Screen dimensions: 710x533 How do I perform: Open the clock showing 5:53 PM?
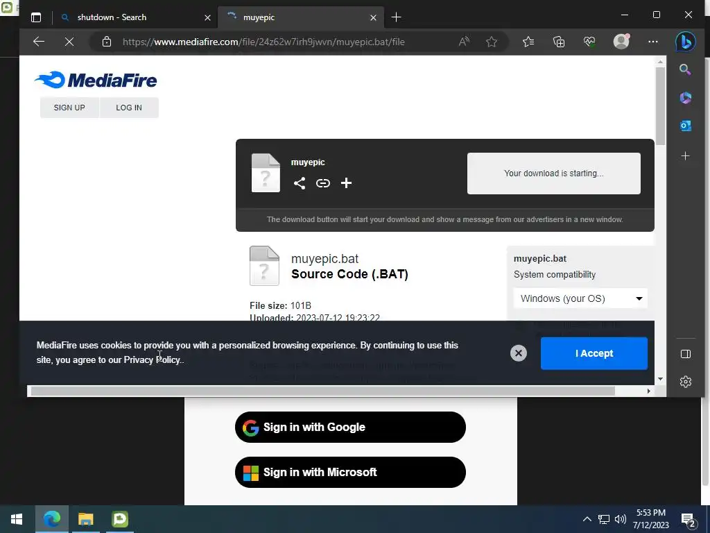(x=650, y=519)
